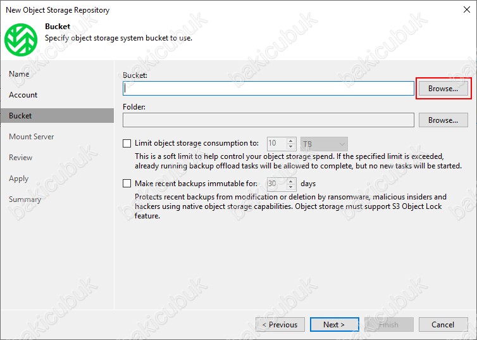Image resolution: width=477 pixels, height=340 pixels.
Task: Close the New Object Storage Repository dialog
Action: [x=467, y=9]
